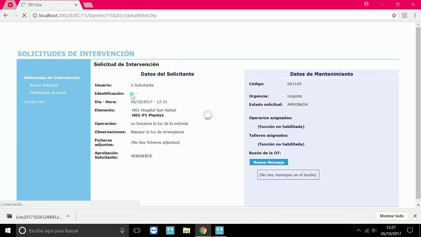Click the Cortana microphone icon
The width and height of the screenshot is (421, 237).
pos(122,230)
